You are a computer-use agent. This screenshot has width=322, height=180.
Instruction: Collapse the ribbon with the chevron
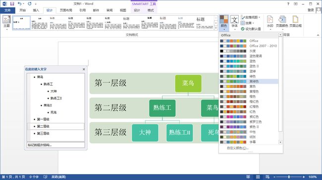click(x=318, y=35)
